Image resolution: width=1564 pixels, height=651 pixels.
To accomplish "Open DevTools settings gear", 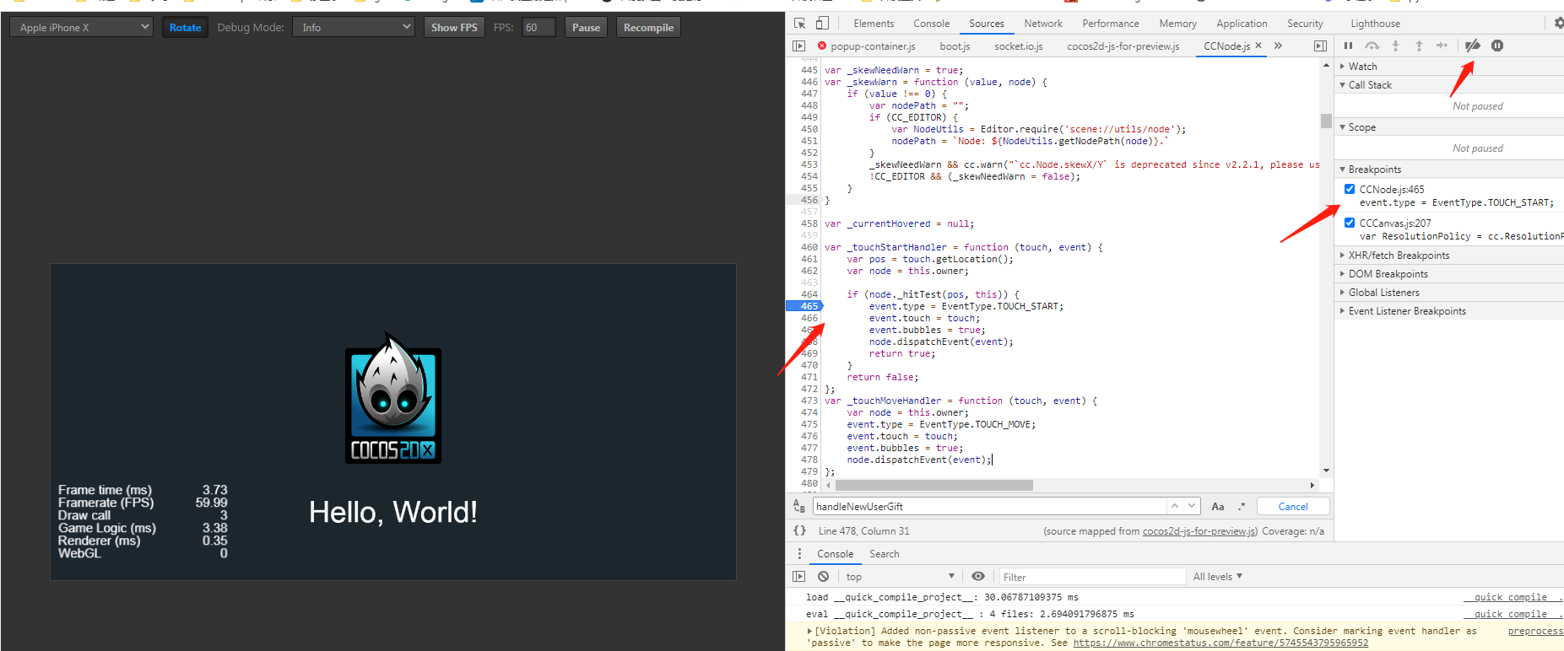I will click(x=1558, y=24).
